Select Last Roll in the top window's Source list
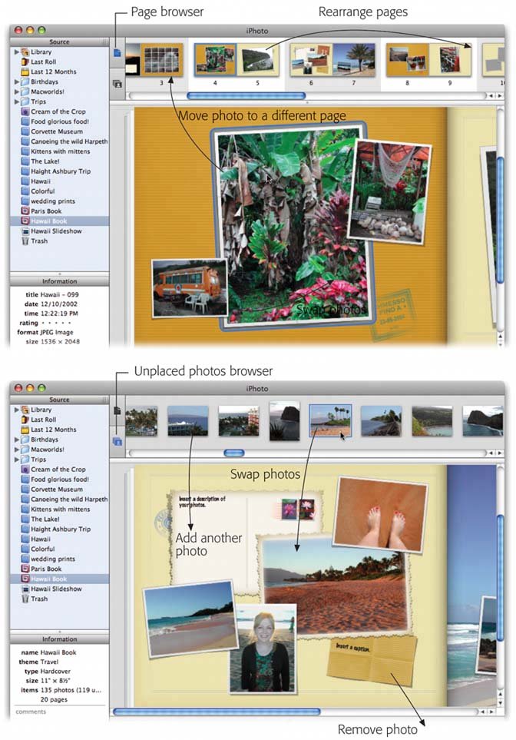 click(x=44, y=61)
